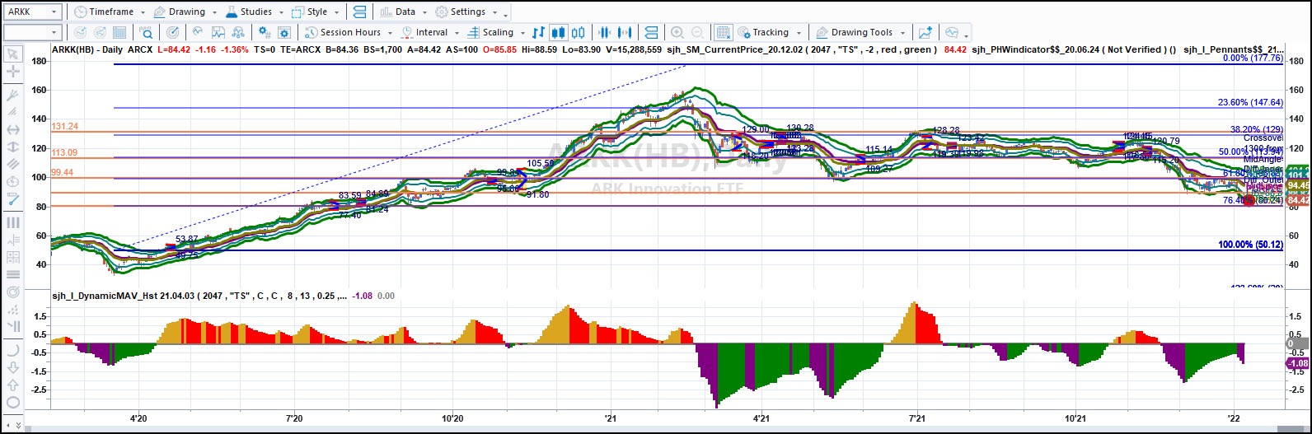Click the chart analysis bubble icon
The width and height of the screenshot is (1312, 434).
952,33
